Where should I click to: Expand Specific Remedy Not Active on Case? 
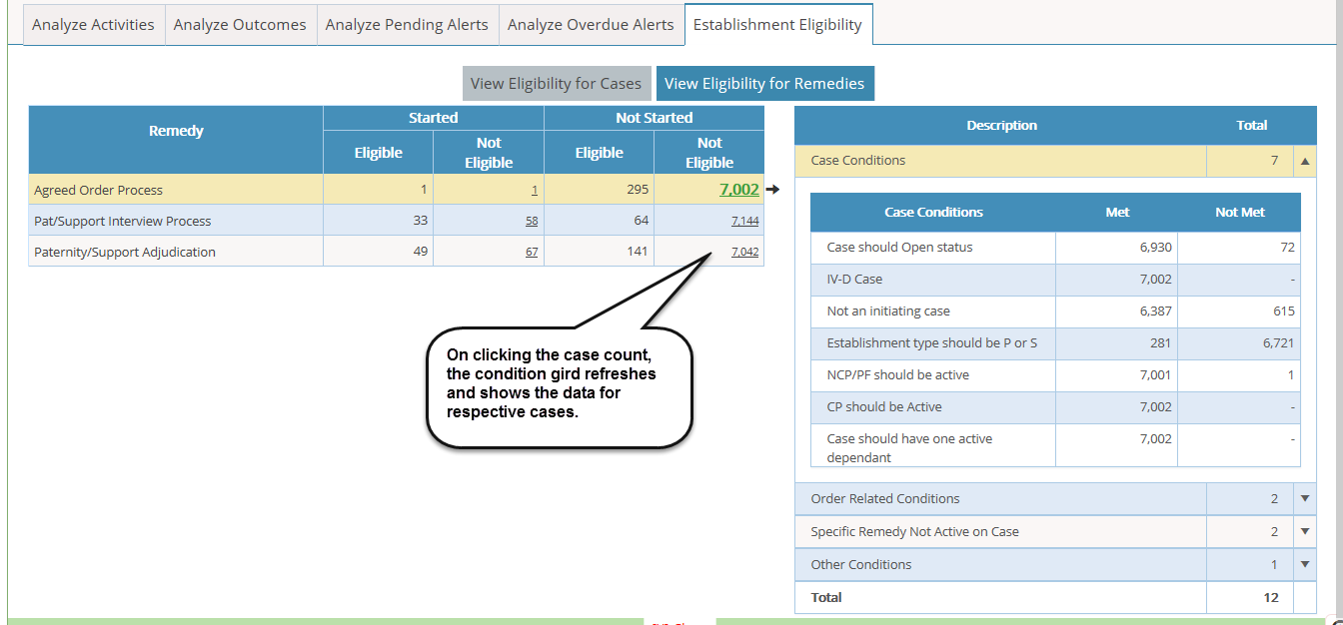(x=1304, y=532)
